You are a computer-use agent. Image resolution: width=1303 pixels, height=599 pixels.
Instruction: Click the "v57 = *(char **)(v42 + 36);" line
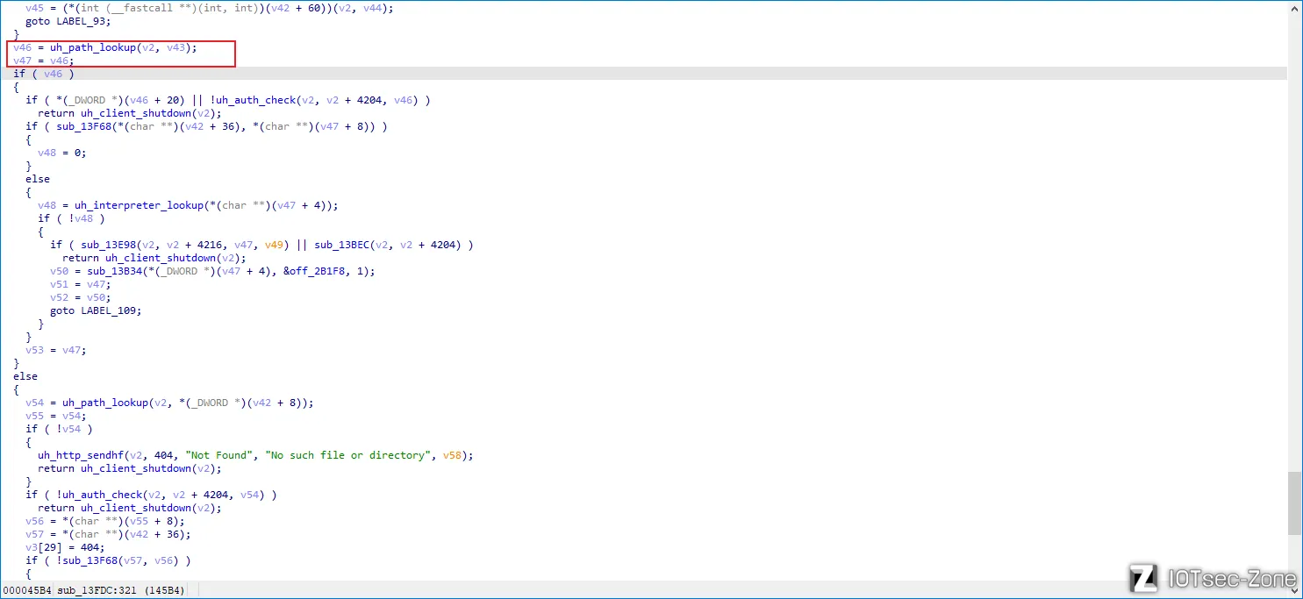(108, 534)
